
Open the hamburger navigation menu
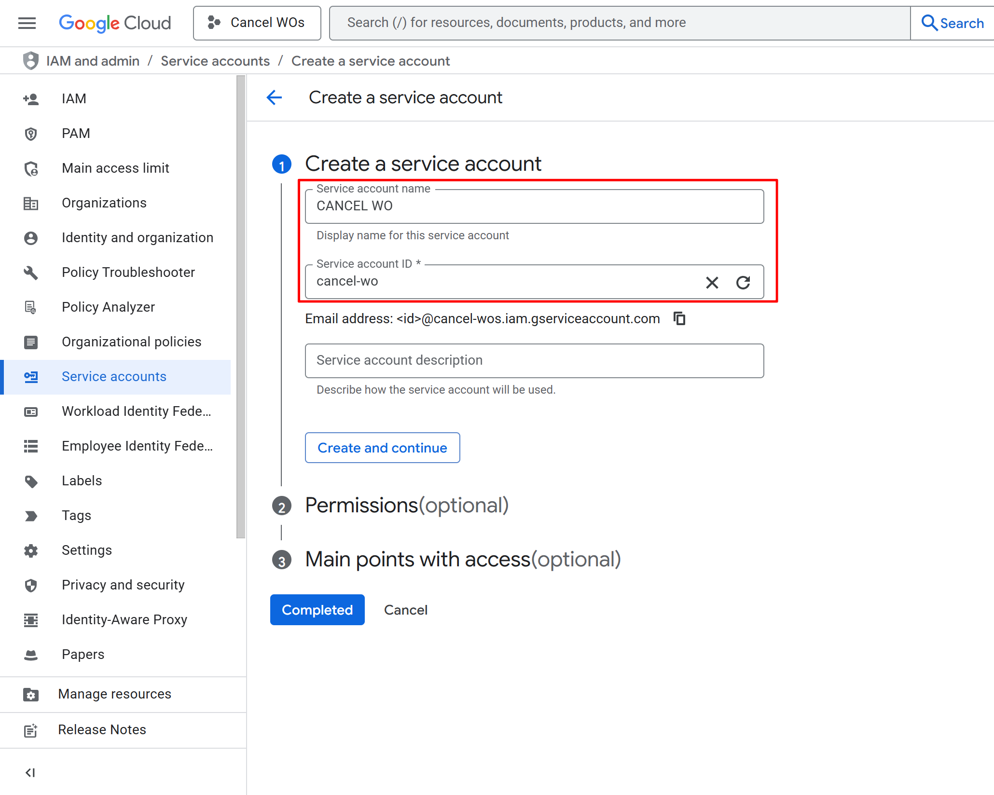pyautogui.click(x=27, y=23)
